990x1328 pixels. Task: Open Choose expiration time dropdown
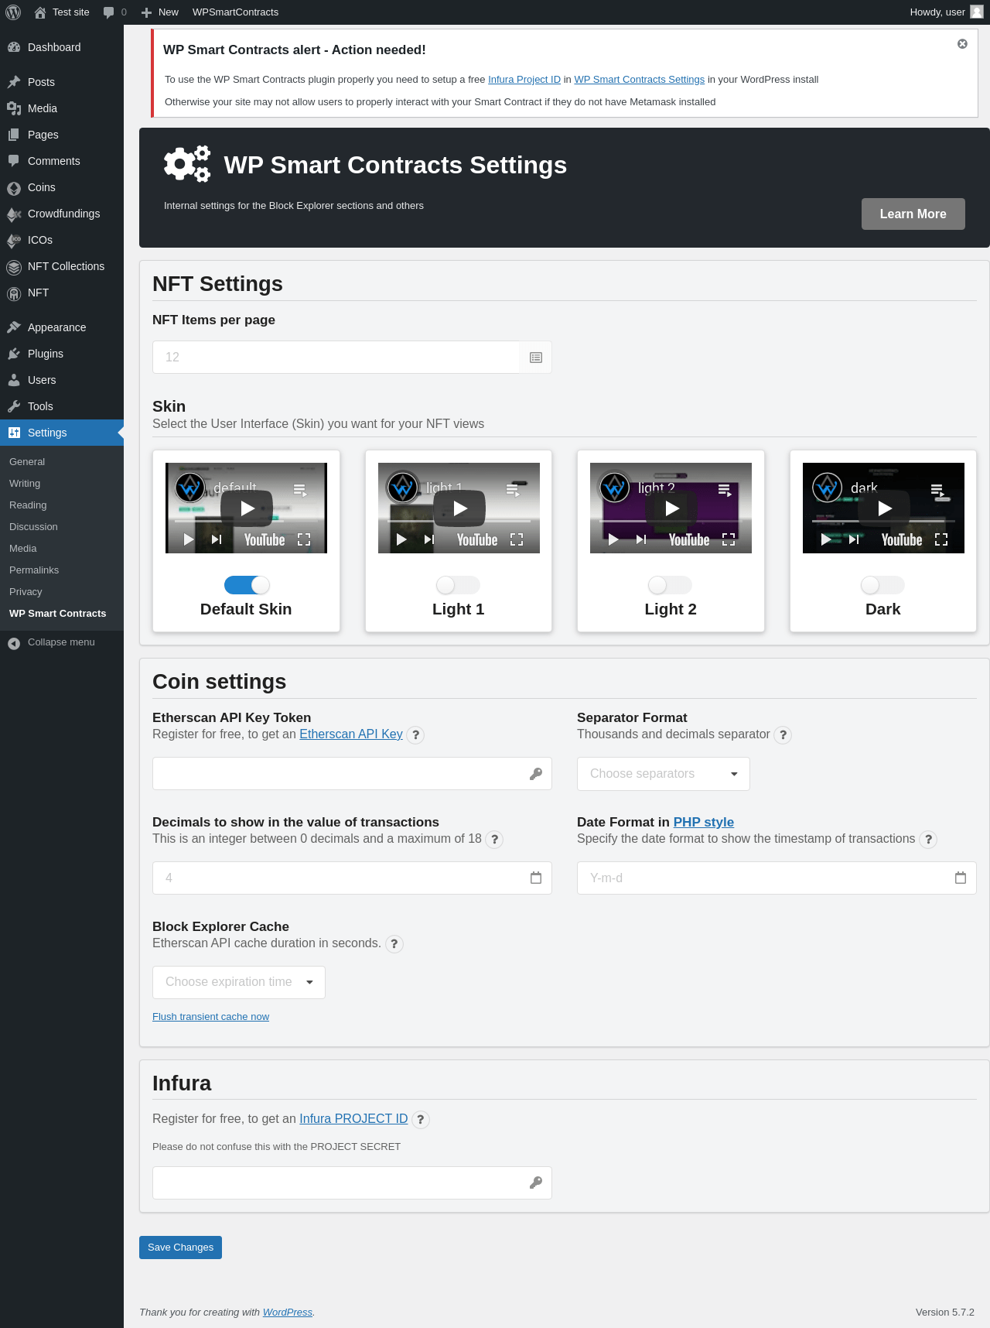239,983
